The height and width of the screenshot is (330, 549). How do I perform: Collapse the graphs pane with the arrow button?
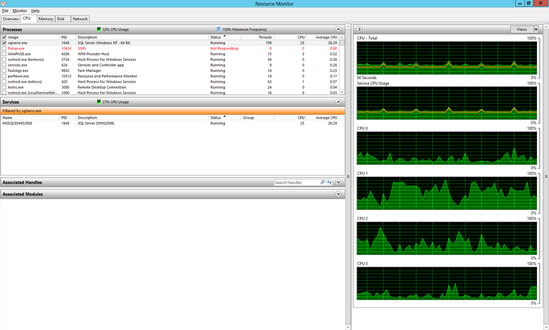360,29
